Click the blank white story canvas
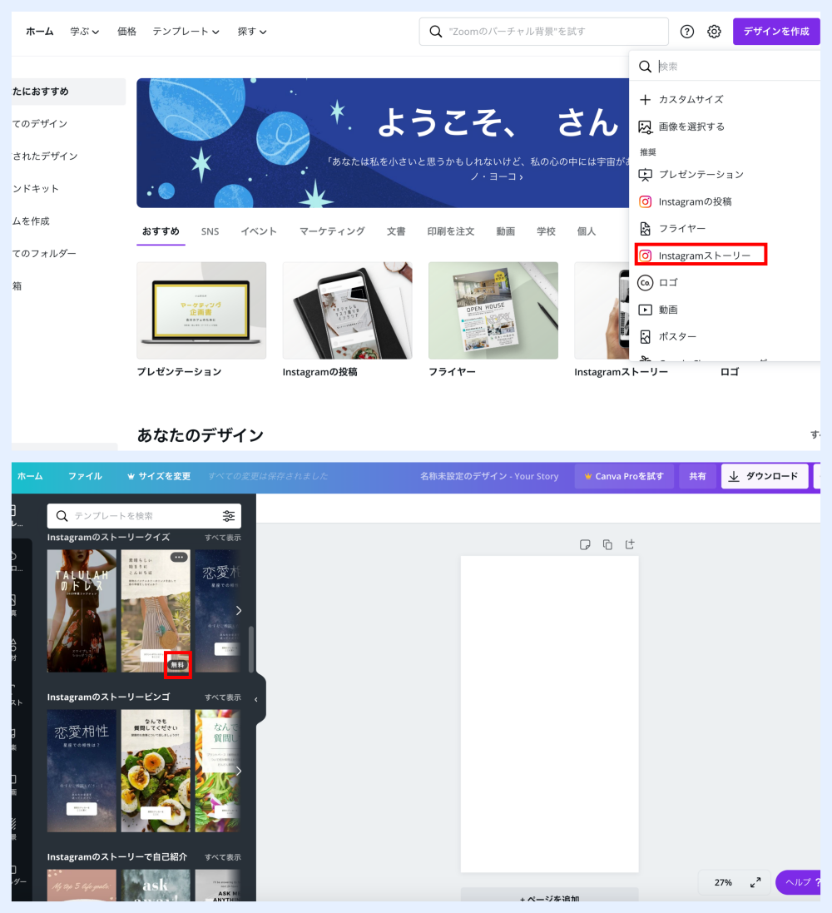Viewport: 832px width, 913px height. tap(550, 714)
